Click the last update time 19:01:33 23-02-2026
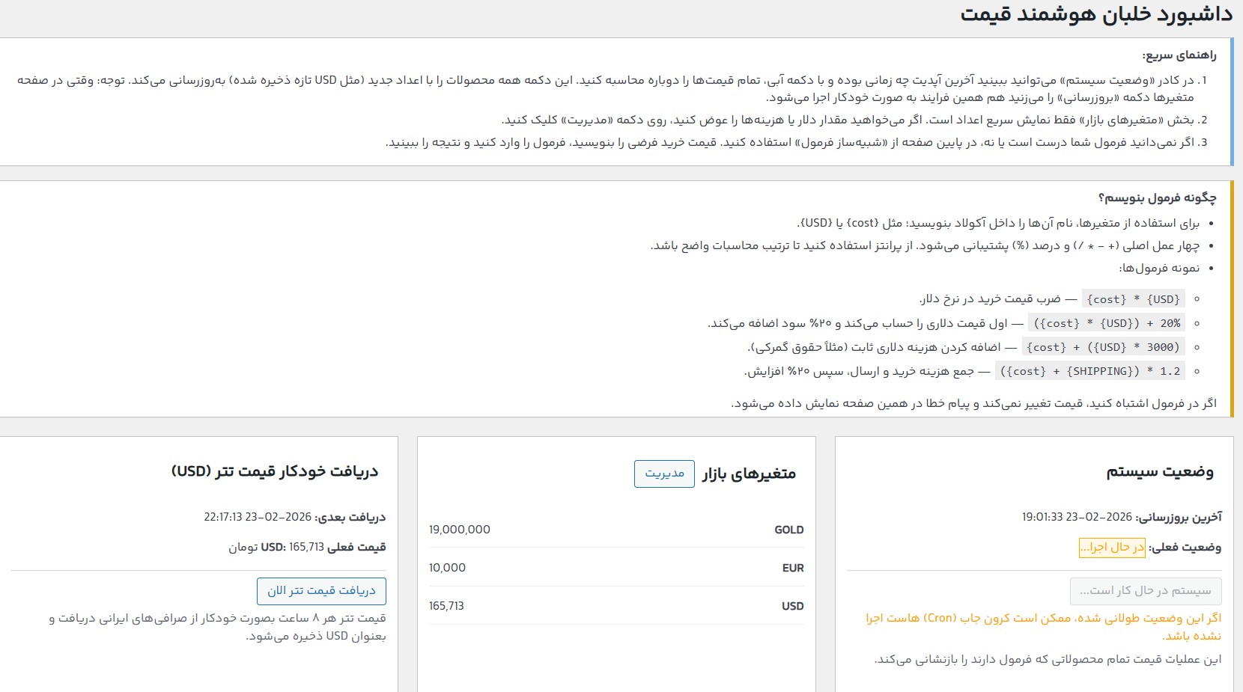The height and width of the screenshot is (692, 1243). click(x=1077, y=517)
